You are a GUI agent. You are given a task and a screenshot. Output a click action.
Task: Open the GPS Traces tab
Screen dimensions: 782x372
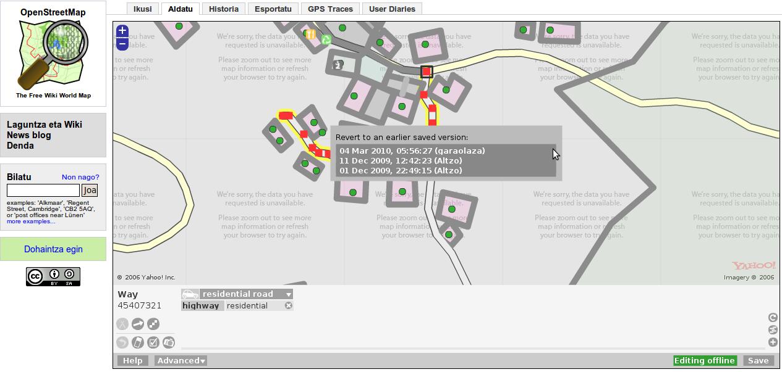pos(330,9)
